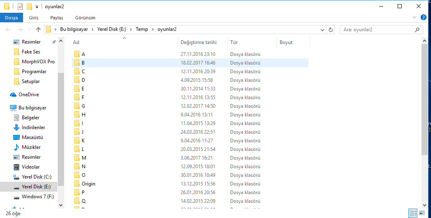Sort by the Tür column header
The height and width of the screenshot is (218, 431).
point(252,42)
